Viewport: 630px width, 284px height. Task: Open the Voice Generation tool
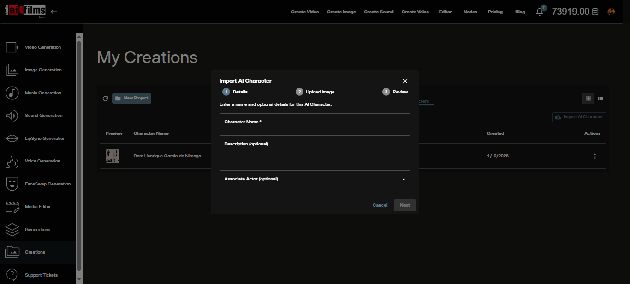coord(42,161)
